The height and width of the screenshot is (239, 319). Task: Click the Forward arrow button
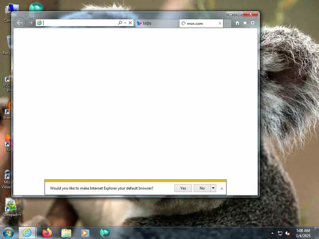(x=30, y=23)
